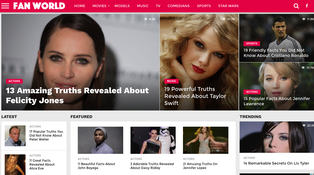Expand the Movies dropdown arrow
This screenshot has width=314, height=175.
[x=109, y=6]
